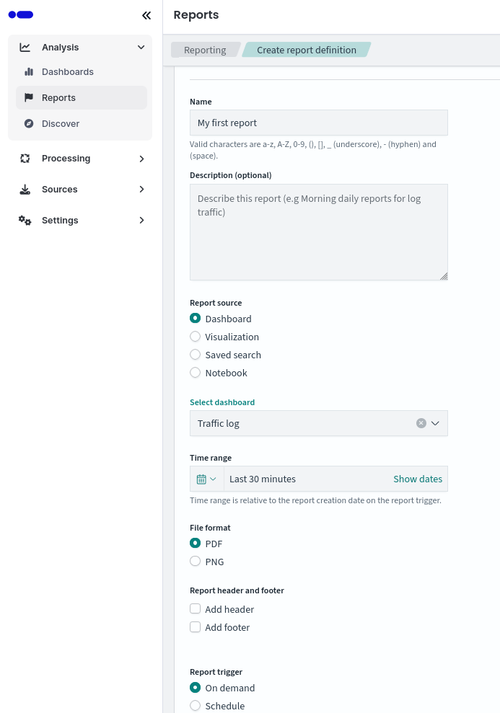
Task: Collapse the Analysis menu section
Action: (x=141, y=48)
